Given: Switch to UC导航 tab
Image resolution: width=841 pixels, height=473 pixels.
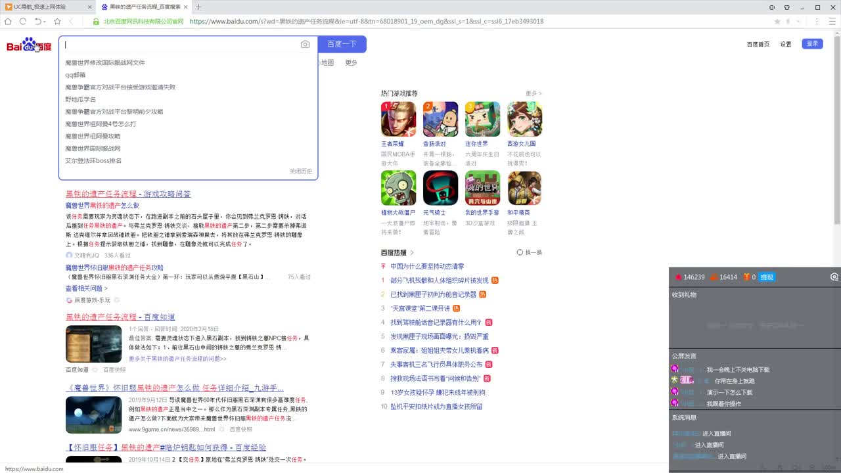Looking at the screenshot, I should pyautogui.click(x=46, y=7).
